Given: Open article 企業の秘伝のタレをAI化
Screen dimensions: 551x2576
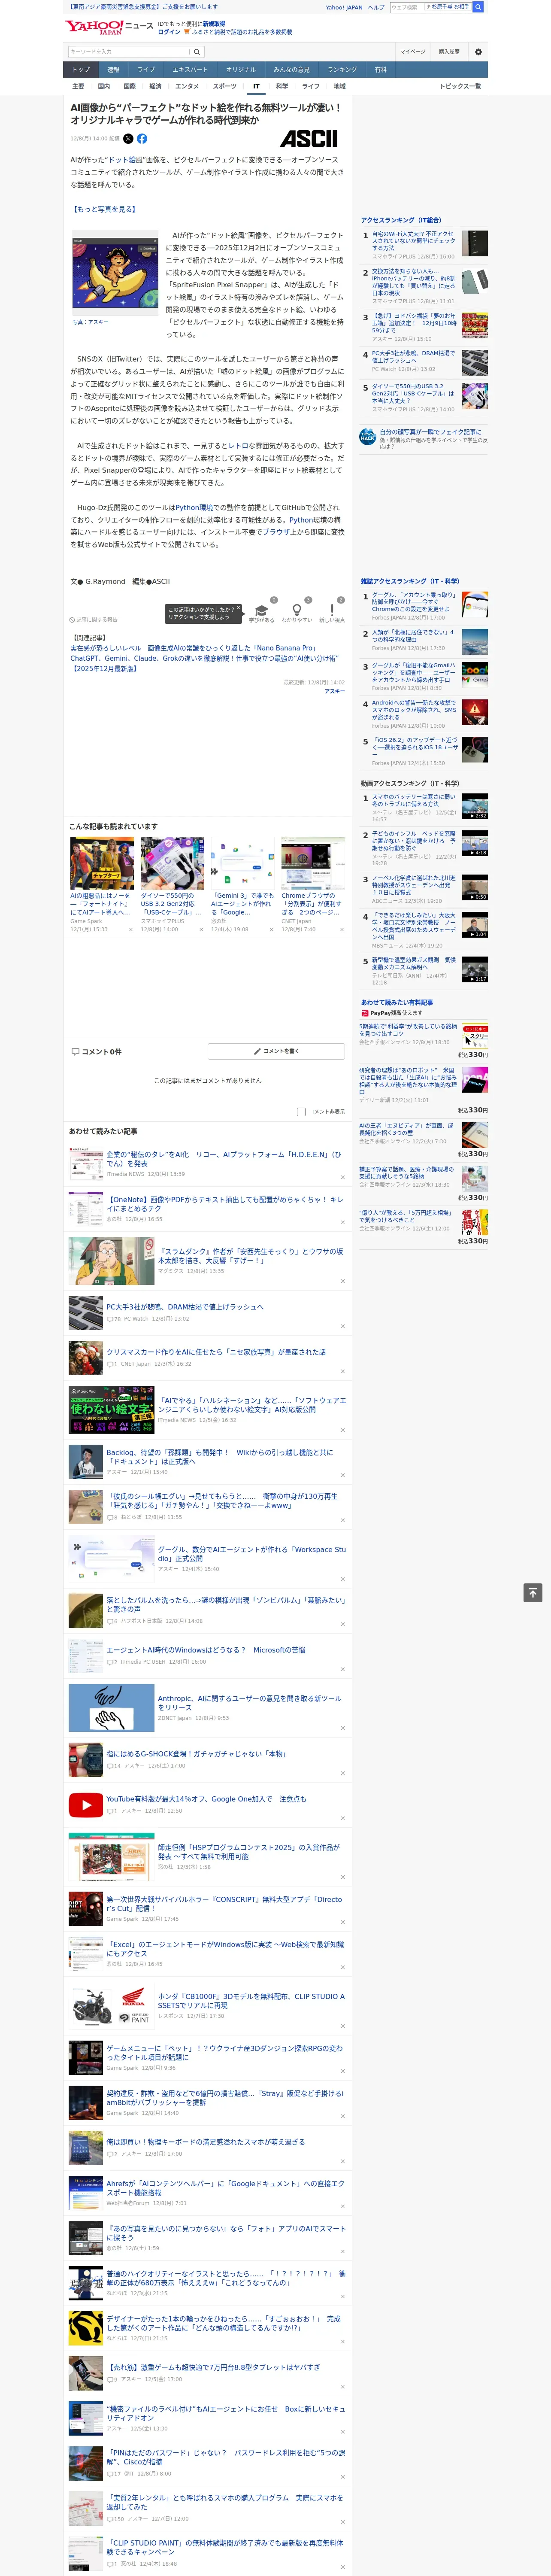Looking at the screenshot, I should pos(224,1159).
